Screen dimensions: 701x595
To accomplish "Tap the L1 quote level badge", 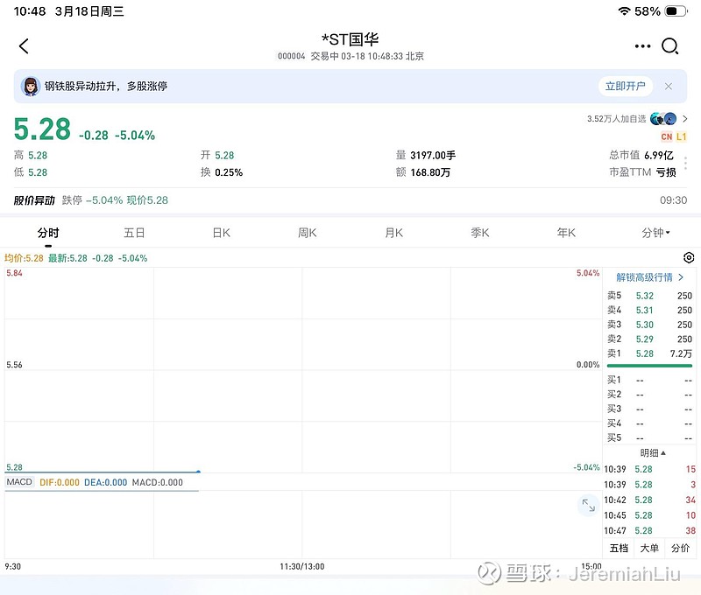I will point(682,137).
